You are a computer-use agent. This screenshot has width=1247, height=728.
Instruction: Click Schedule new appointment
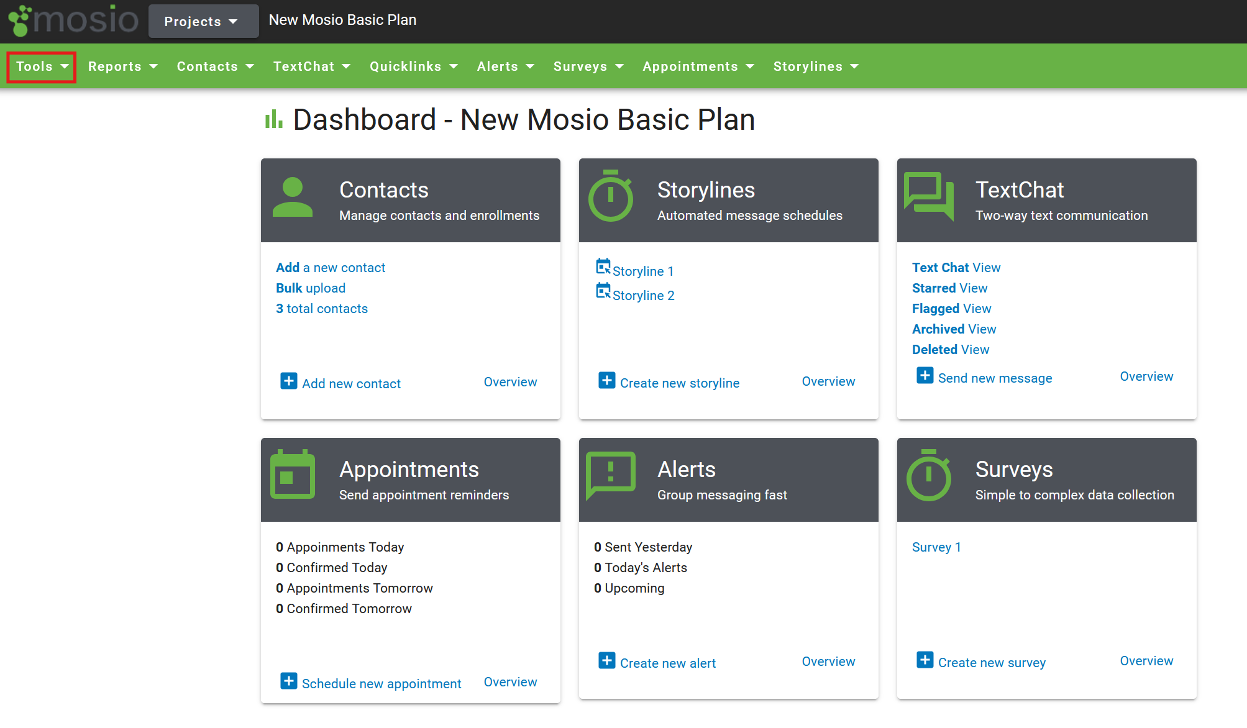381,684
